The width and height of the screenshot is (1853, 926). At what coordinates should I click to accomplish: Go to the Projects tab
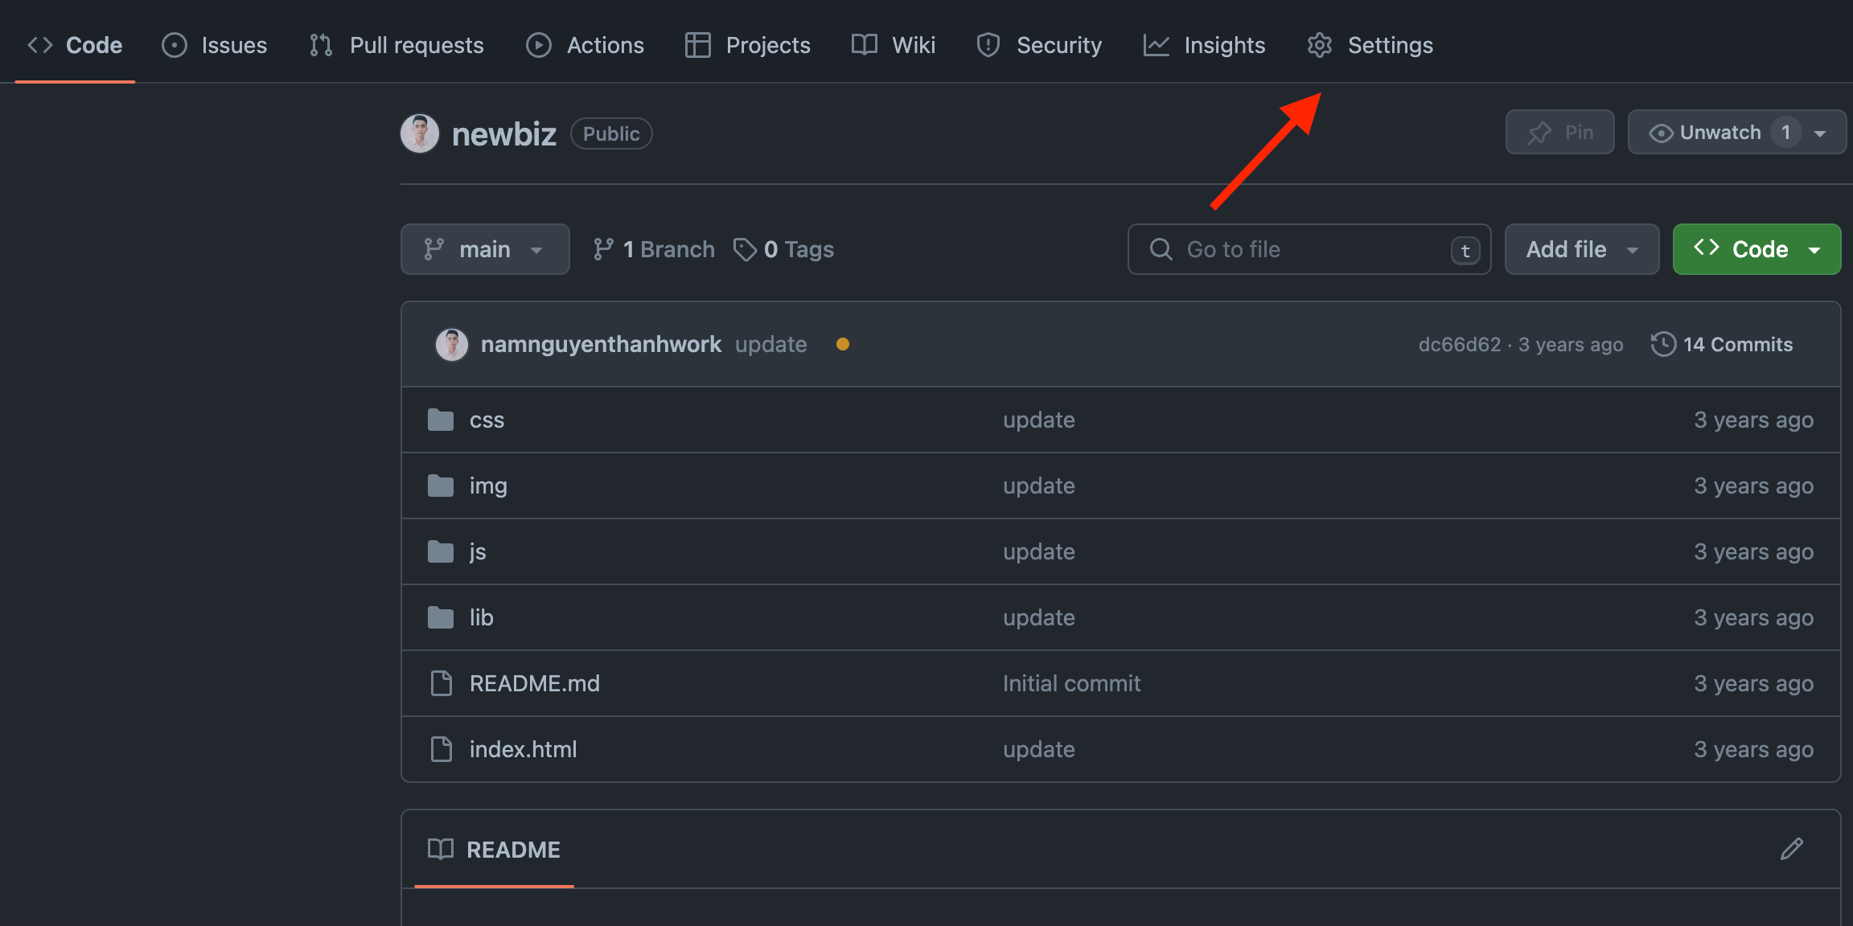tap(747, 45)
